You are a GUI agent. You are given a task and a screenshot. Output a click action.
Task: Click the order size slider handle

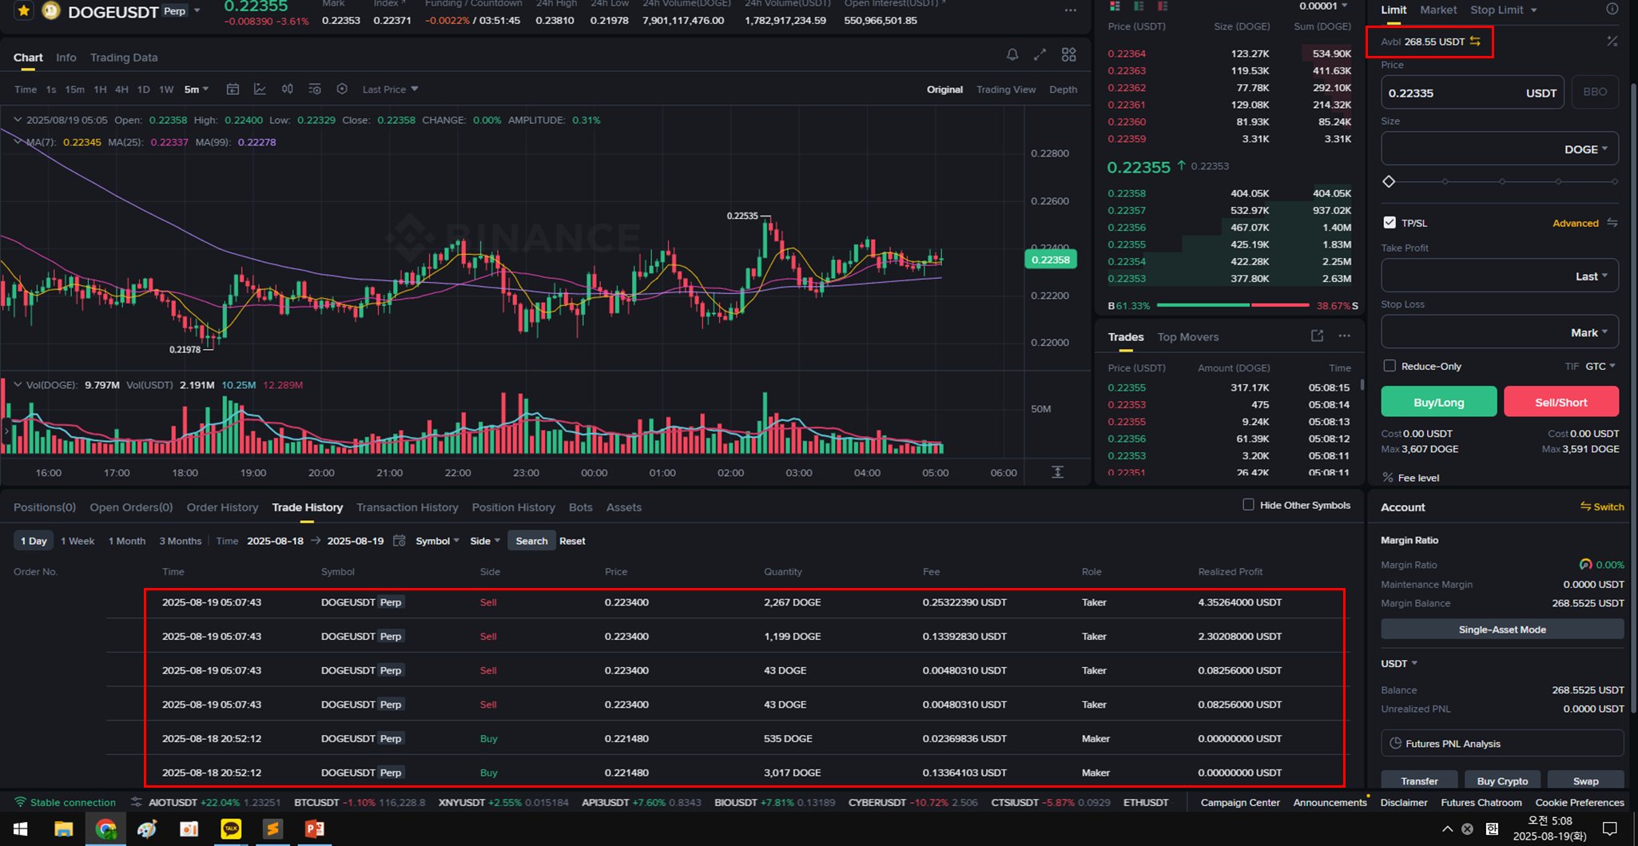pos(1389,182)
